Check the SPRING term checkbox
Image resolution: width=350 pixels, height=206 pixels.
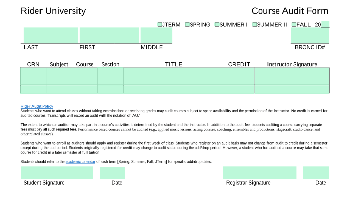tap(187, 24)
